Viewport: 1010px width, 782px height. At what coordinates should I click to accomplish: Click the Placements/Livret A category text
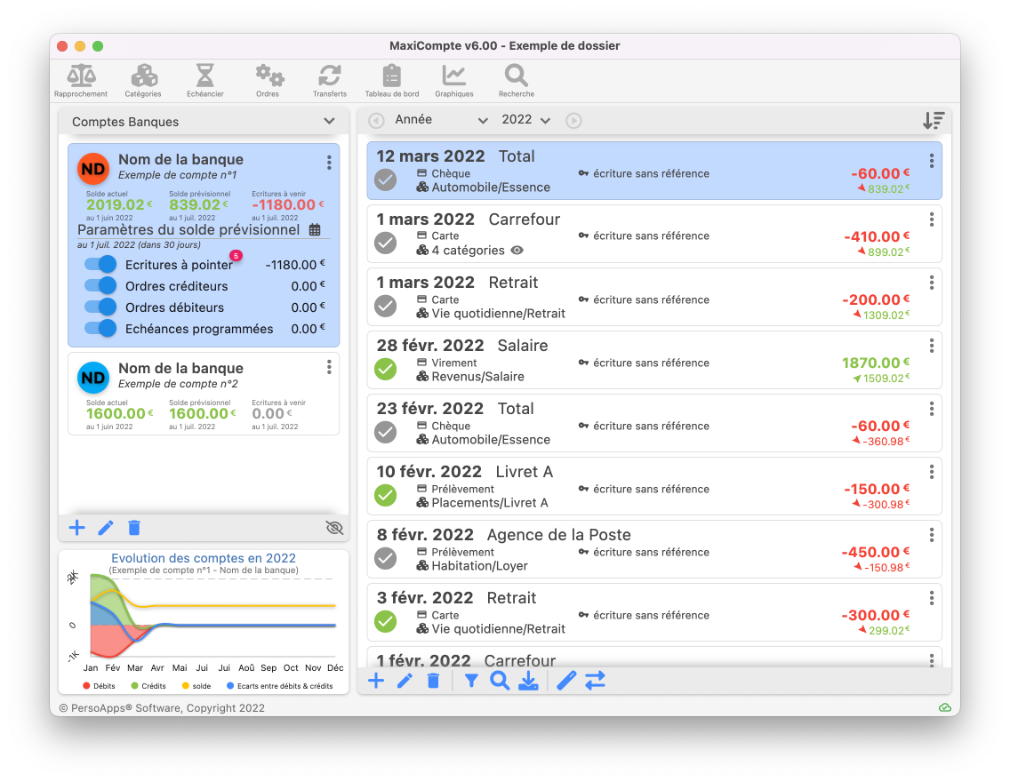(x=490, y=503)
